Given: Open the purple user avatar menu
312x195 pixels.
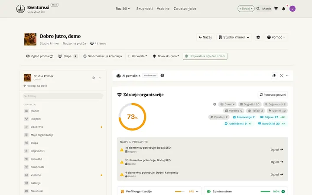Looking at the screenshot, I should [292, 9].
